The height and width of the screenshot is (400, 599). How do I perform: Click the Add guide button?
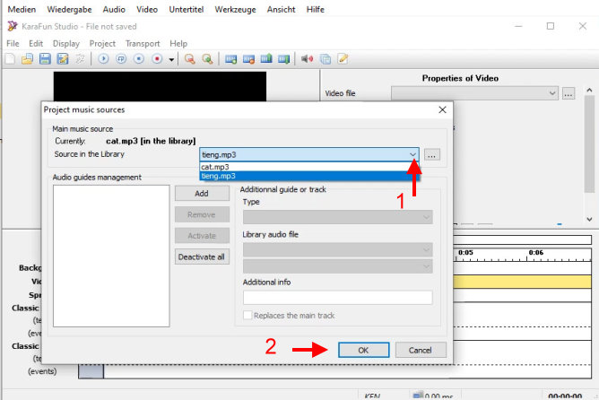201,194
